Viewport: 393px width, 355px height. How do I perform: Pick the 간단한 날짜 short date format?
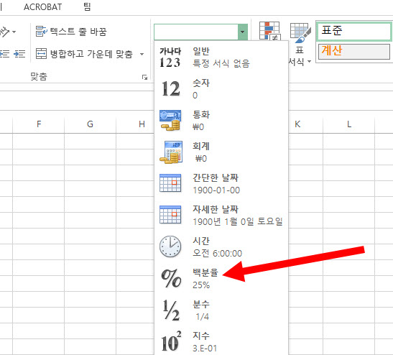tap(221, 183)
